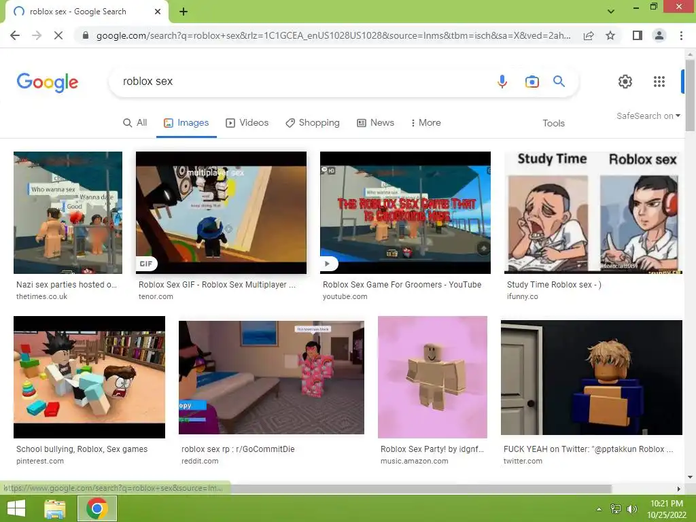Start voice search with the microphone

[502, 82]
